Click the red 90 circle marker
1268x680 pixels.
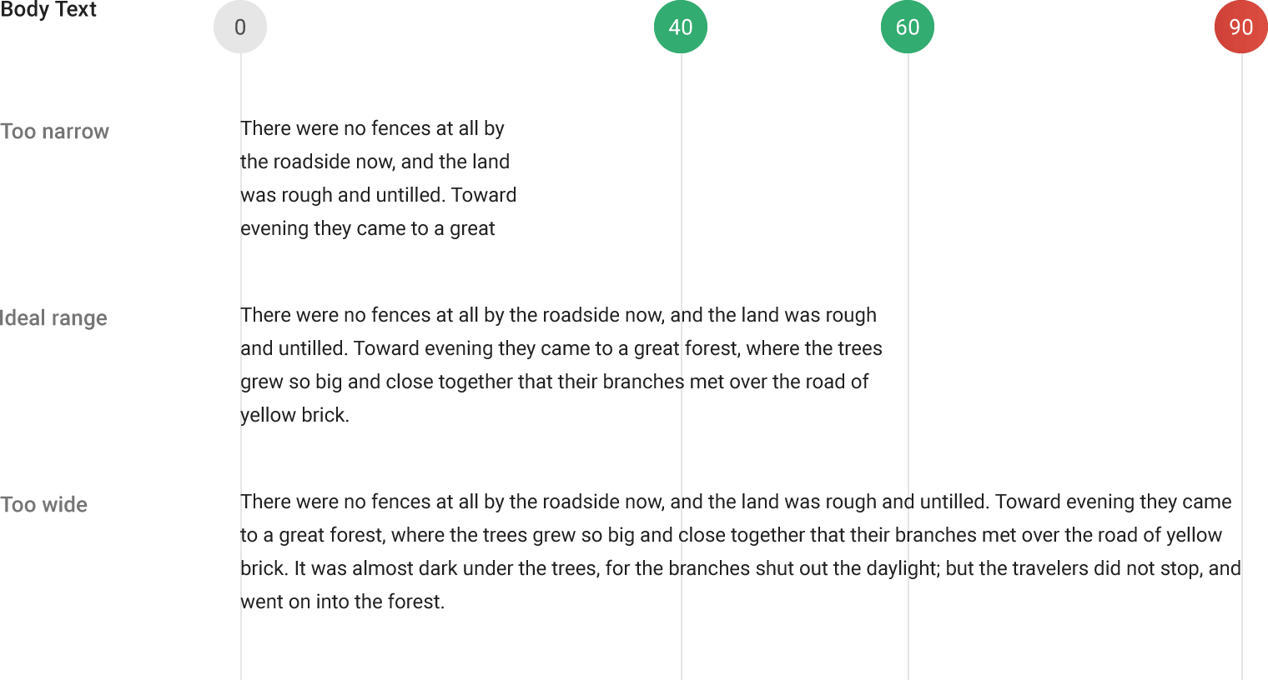[x=1241, y=27]
